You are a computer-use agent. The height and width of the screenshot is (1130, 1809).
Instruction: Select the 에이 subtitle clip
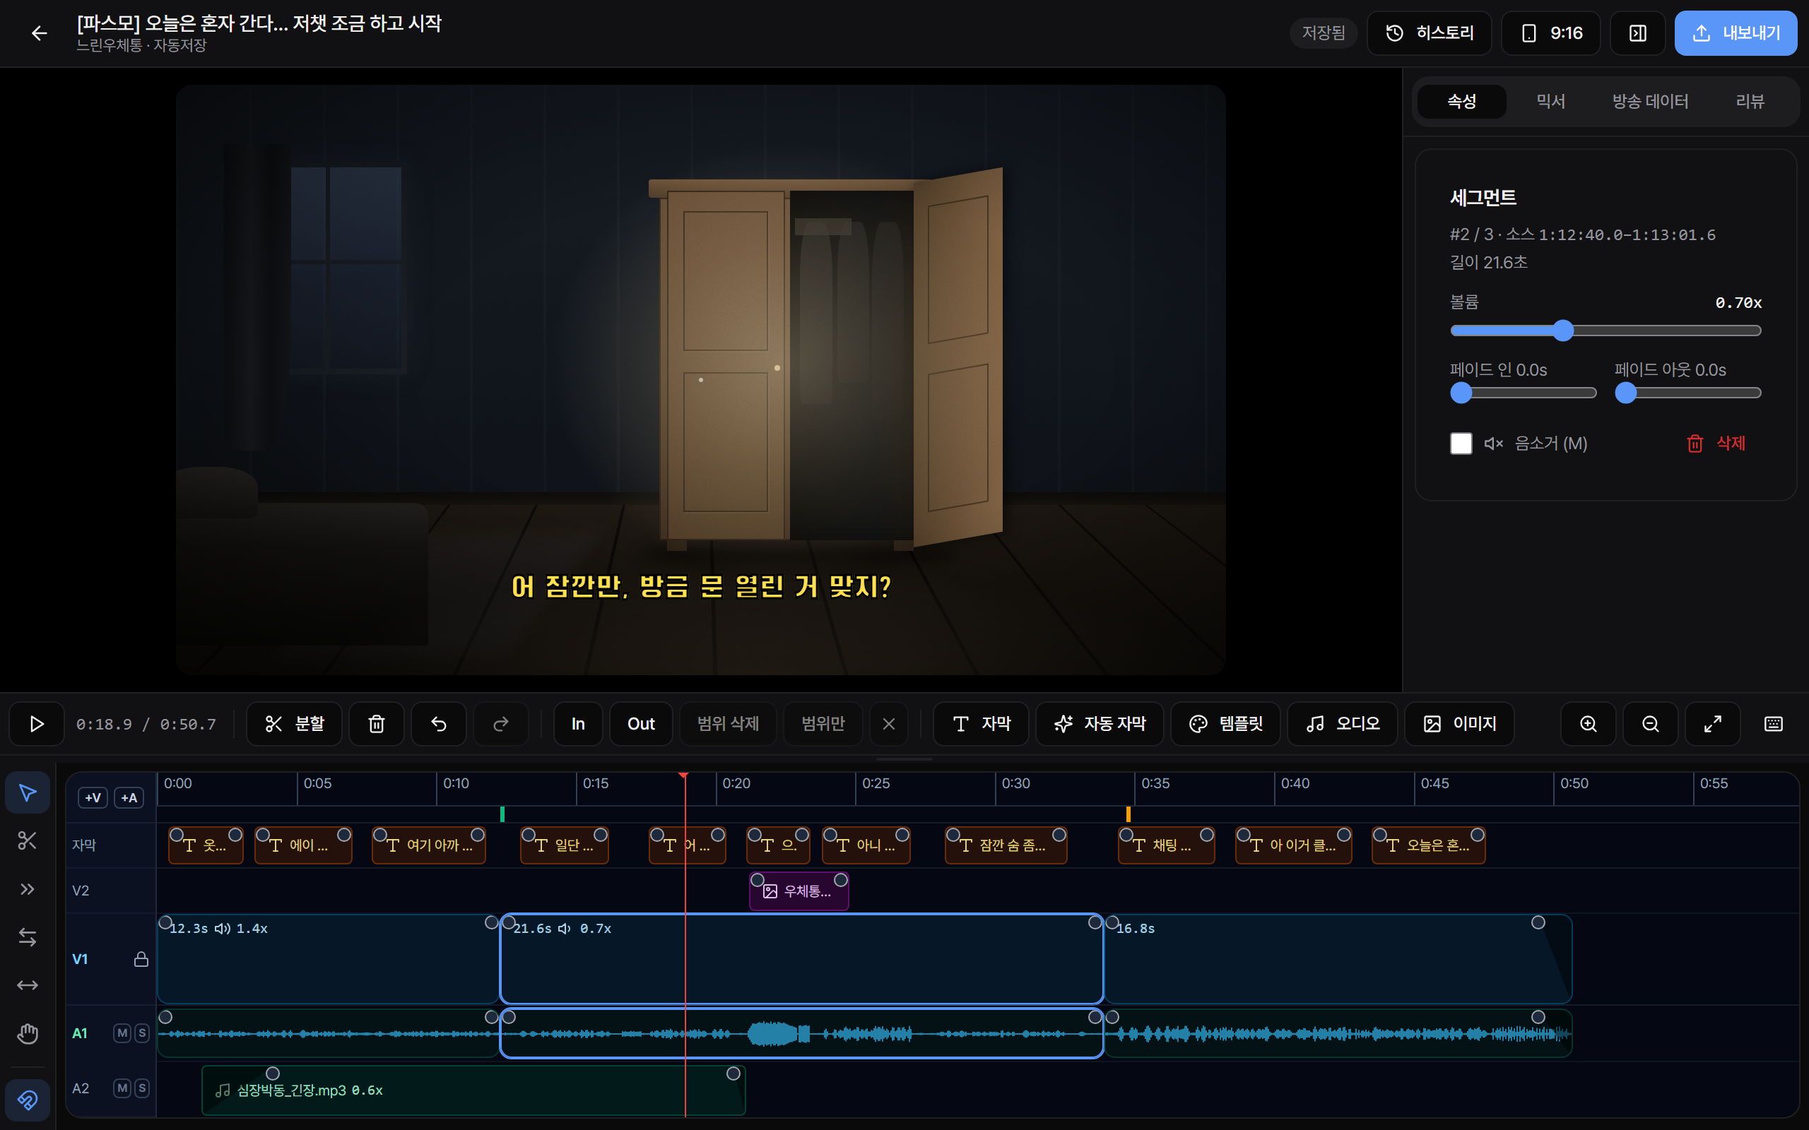302,845
